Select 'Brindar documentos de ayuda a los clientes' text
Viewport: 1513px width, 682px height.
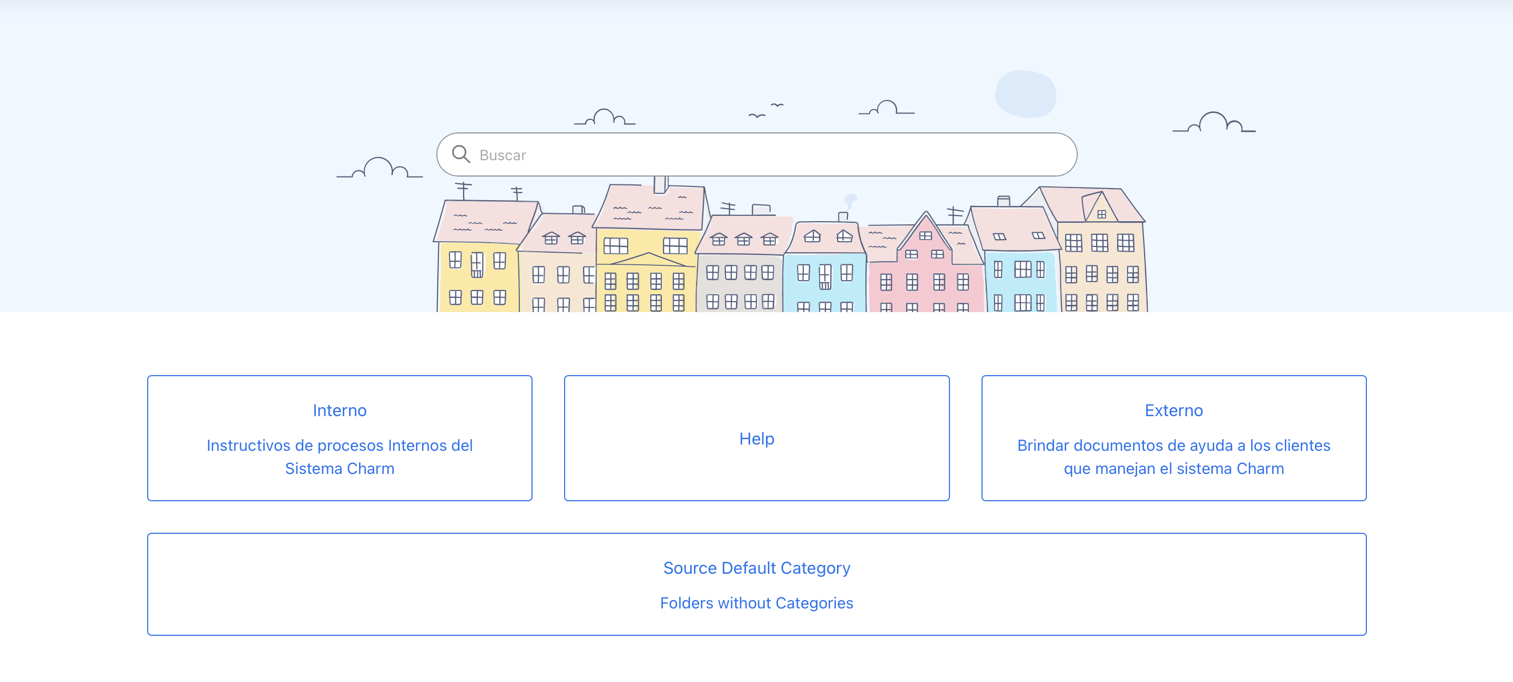coord(1173,445)
